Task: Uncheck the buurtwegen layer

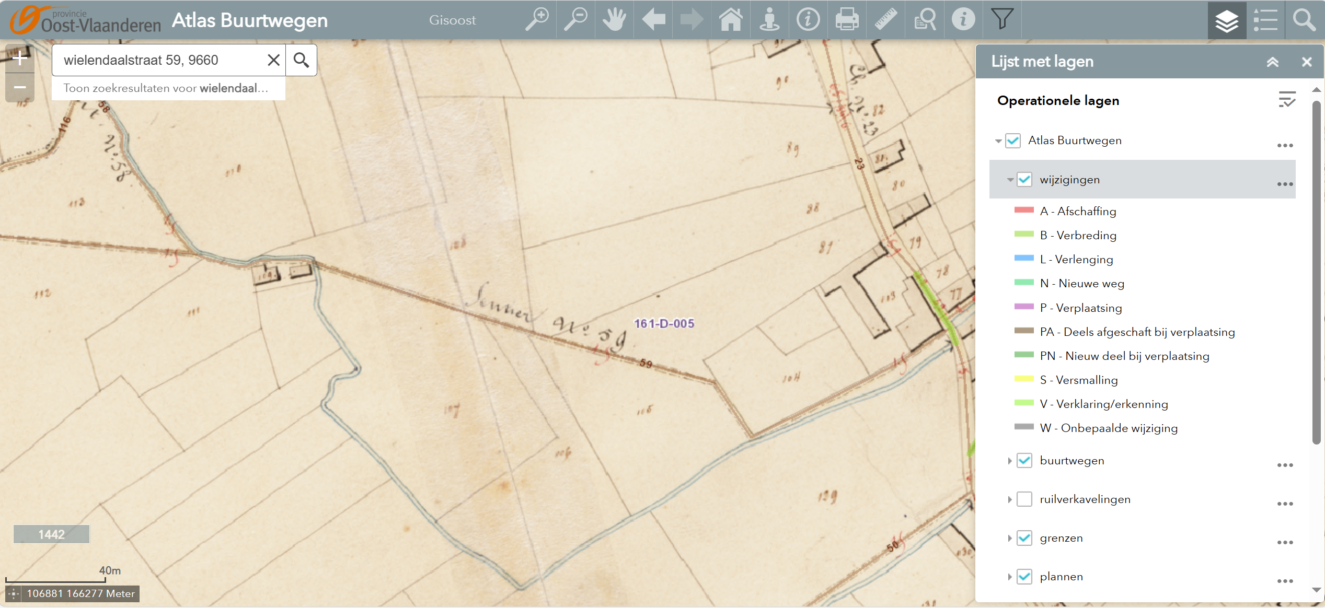Action: [1024, 461]
